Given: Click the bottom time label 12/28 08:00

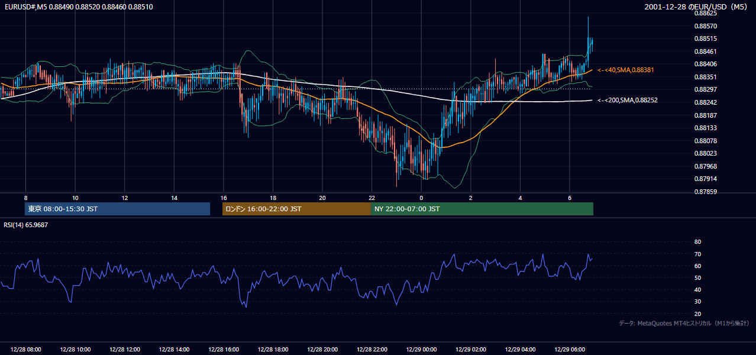Looking at the screenshot, I should pyautogui.click(x=26, y=350).
